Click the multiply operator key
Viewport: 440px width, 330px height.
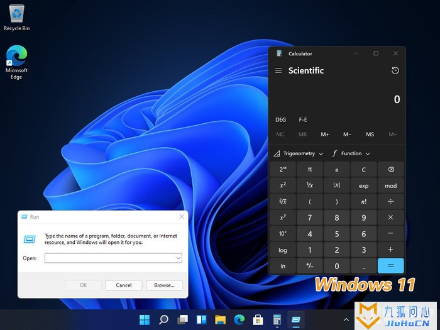[x=390, y=217]
